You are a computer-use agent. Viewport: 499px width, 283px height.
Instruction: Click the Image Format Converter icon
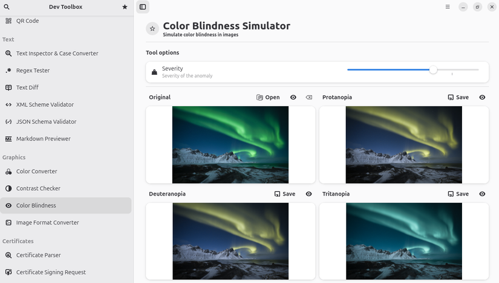(x=8, y=223)
